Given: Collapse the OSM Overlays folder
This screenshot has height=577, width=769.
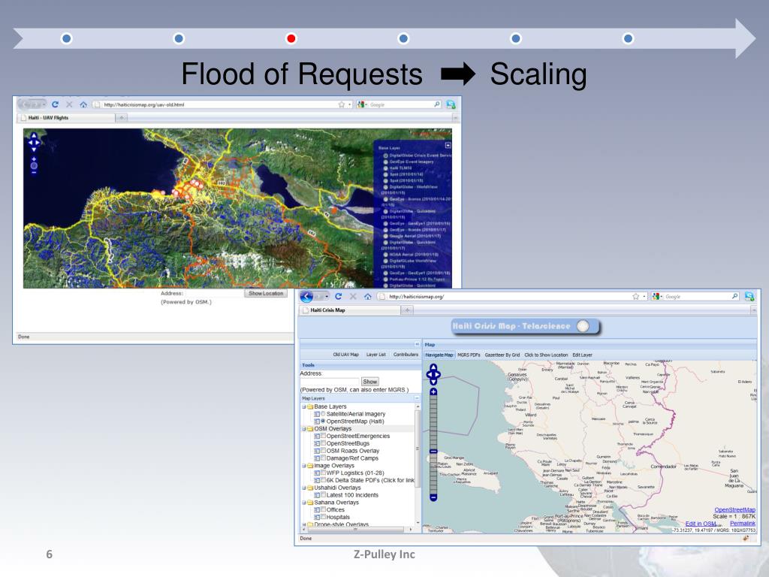Looking at the screenshot, I should (304, 429).
